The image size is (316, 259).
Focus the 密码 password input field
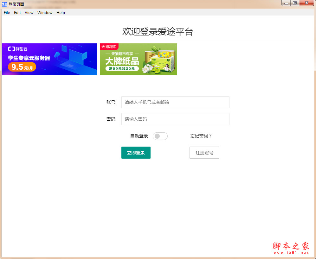tap(175, 119)
